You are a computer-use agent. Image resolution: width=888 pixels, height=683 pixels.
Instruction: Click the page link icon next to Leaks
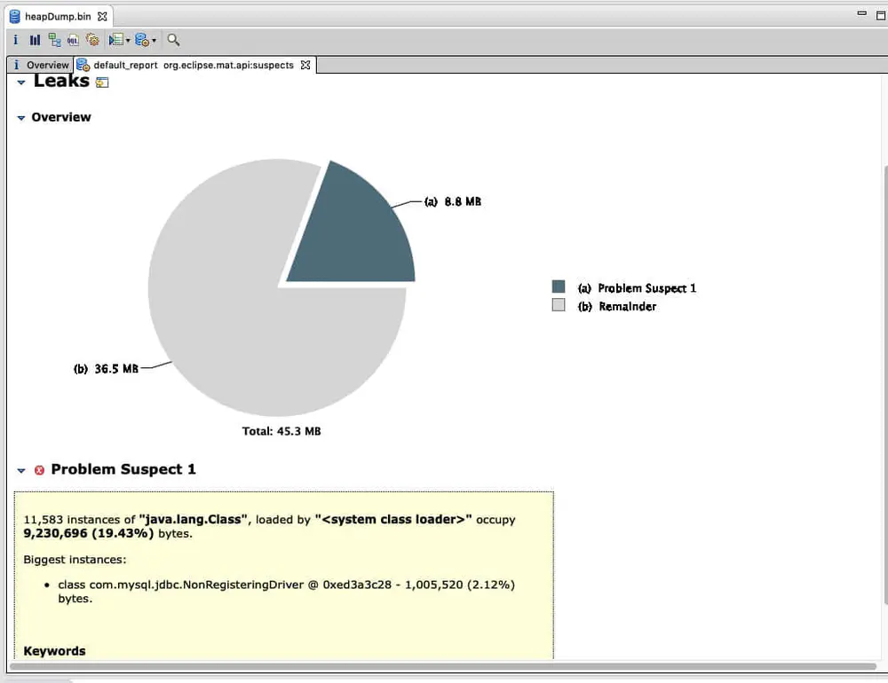tap(102, 82)
